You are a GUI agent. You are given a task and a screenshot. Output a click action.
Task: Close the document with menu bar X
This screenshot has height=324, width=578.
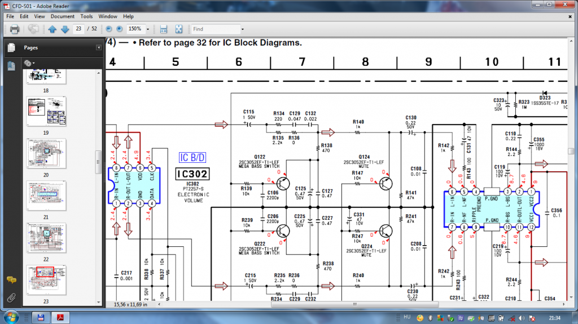[570, 16]
